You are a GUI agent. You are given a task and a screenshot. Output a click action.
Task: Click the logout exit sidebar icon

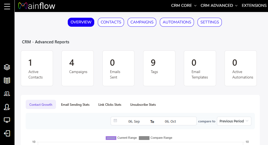7,133
